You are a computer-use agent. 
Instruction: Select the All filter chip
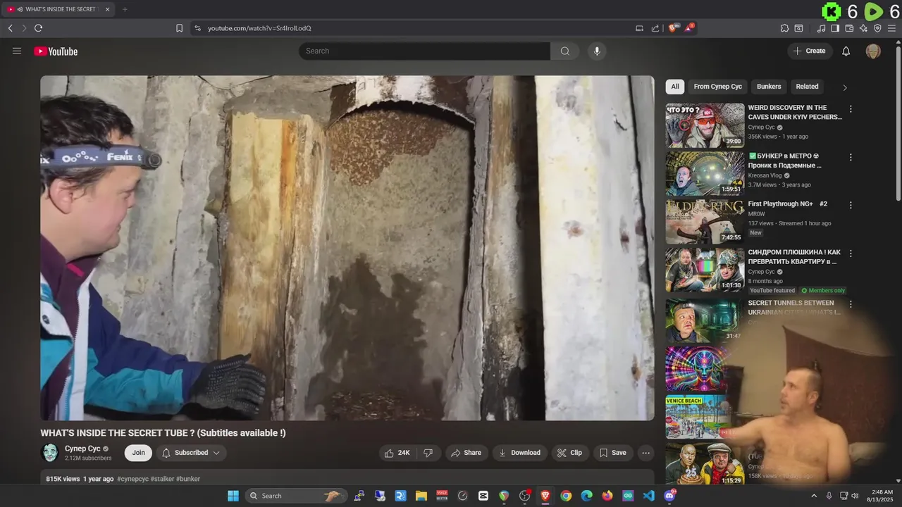click(675, 87)
